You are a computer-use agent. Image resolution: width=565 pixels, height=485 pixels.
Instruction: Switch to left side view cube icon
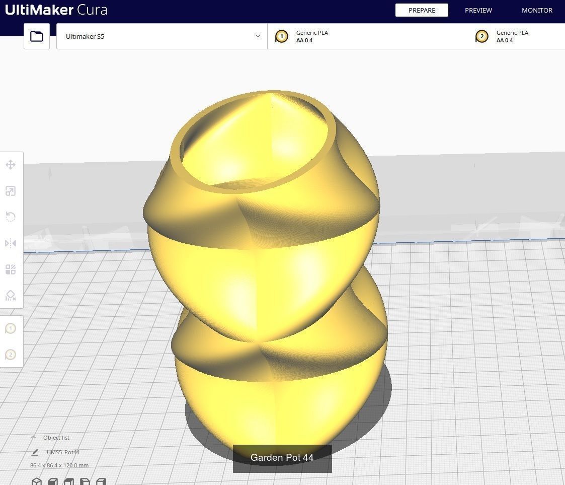point(85,482)
